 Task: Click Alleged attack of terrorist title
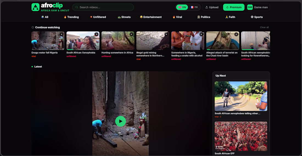[222, 54]
